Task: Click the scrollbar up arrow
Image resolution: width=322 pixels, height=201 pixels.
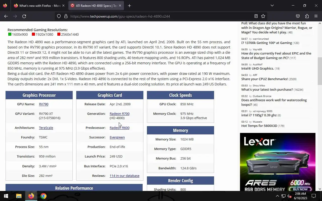Action: pyautogui.click(x=320, y=23)
